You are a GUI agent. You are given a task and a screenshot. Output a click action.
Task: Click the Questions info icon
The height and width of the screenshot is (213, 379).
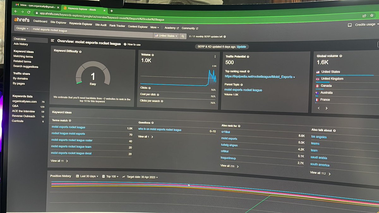(x=153, y=123)
